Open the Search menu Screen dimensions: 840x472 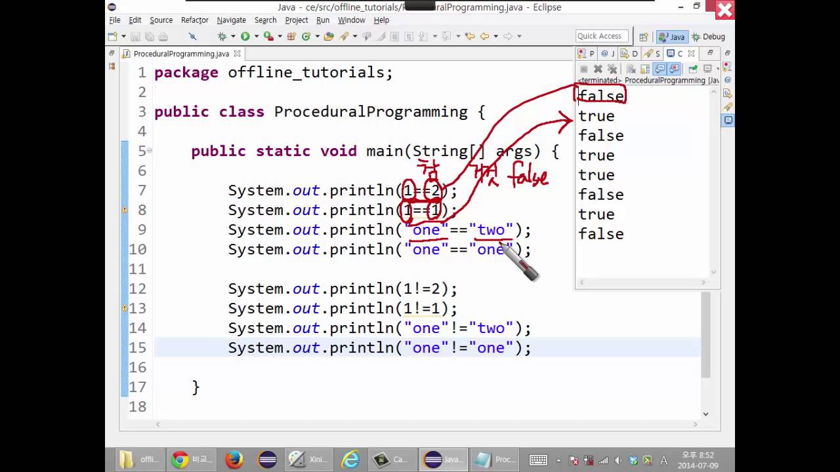click(x=266, y=20)
